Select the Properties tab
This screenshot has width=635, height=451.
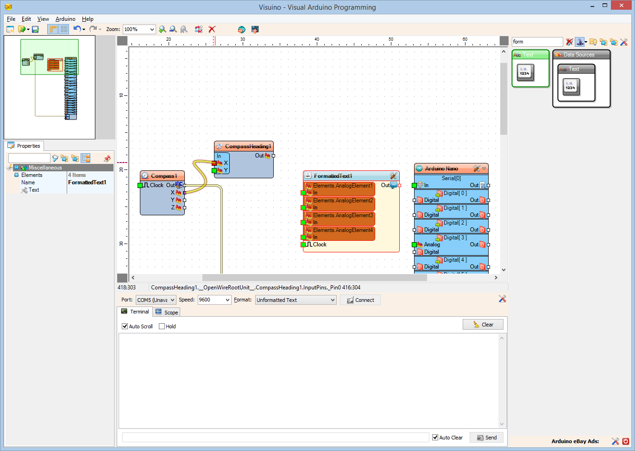coord(24,146)
